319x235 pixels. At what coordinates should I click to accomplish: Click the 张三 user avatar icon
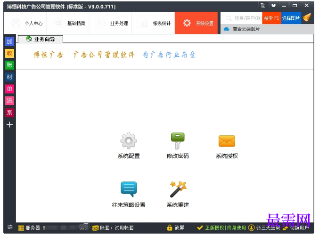tap(252, 227)
